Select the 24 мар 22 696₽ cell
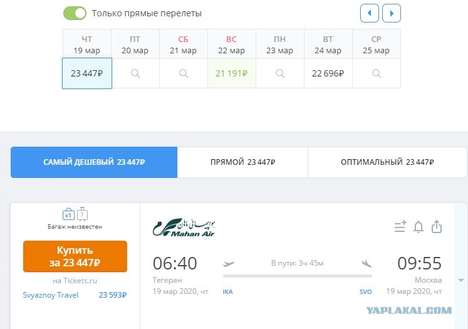The width and height of the screenshot is (468, 329). click(x=328, y=73)
